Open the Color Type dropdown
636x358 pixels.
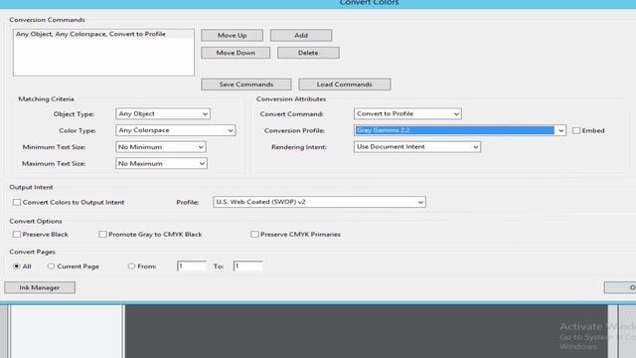tap(176, 130)
